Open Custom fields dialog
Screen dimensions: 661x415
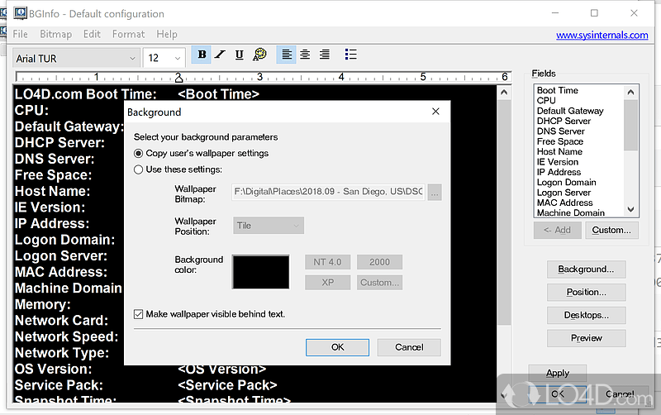pos(611,231)
